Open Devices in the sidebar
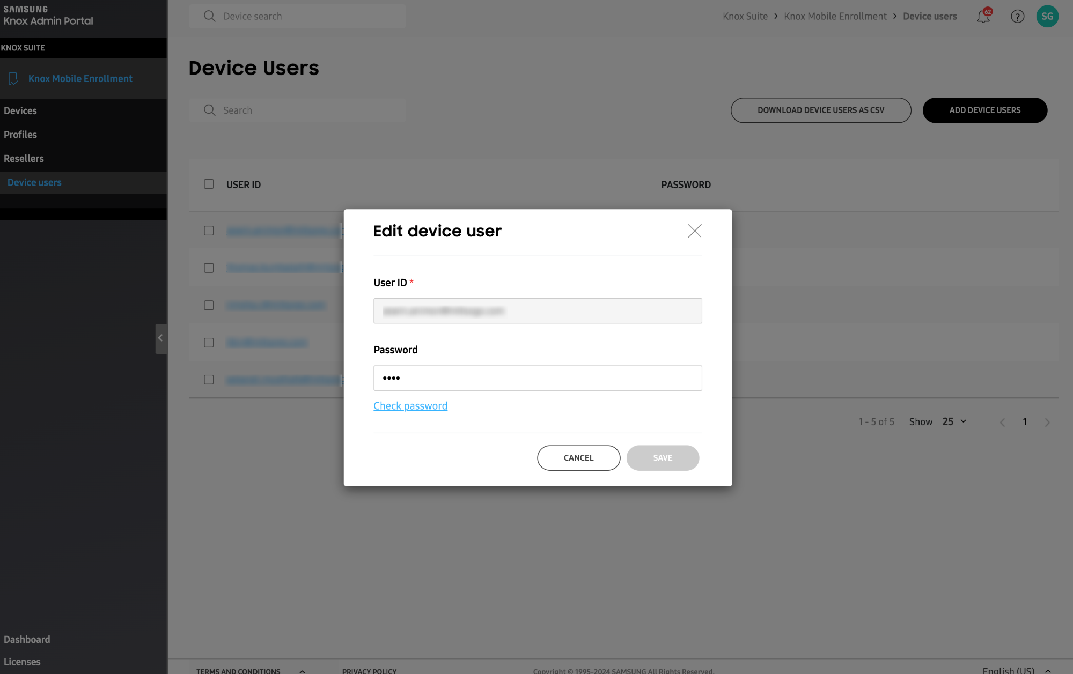This screenshot has width=1073, height=674. pyautogui.click(x=20, y=111)
